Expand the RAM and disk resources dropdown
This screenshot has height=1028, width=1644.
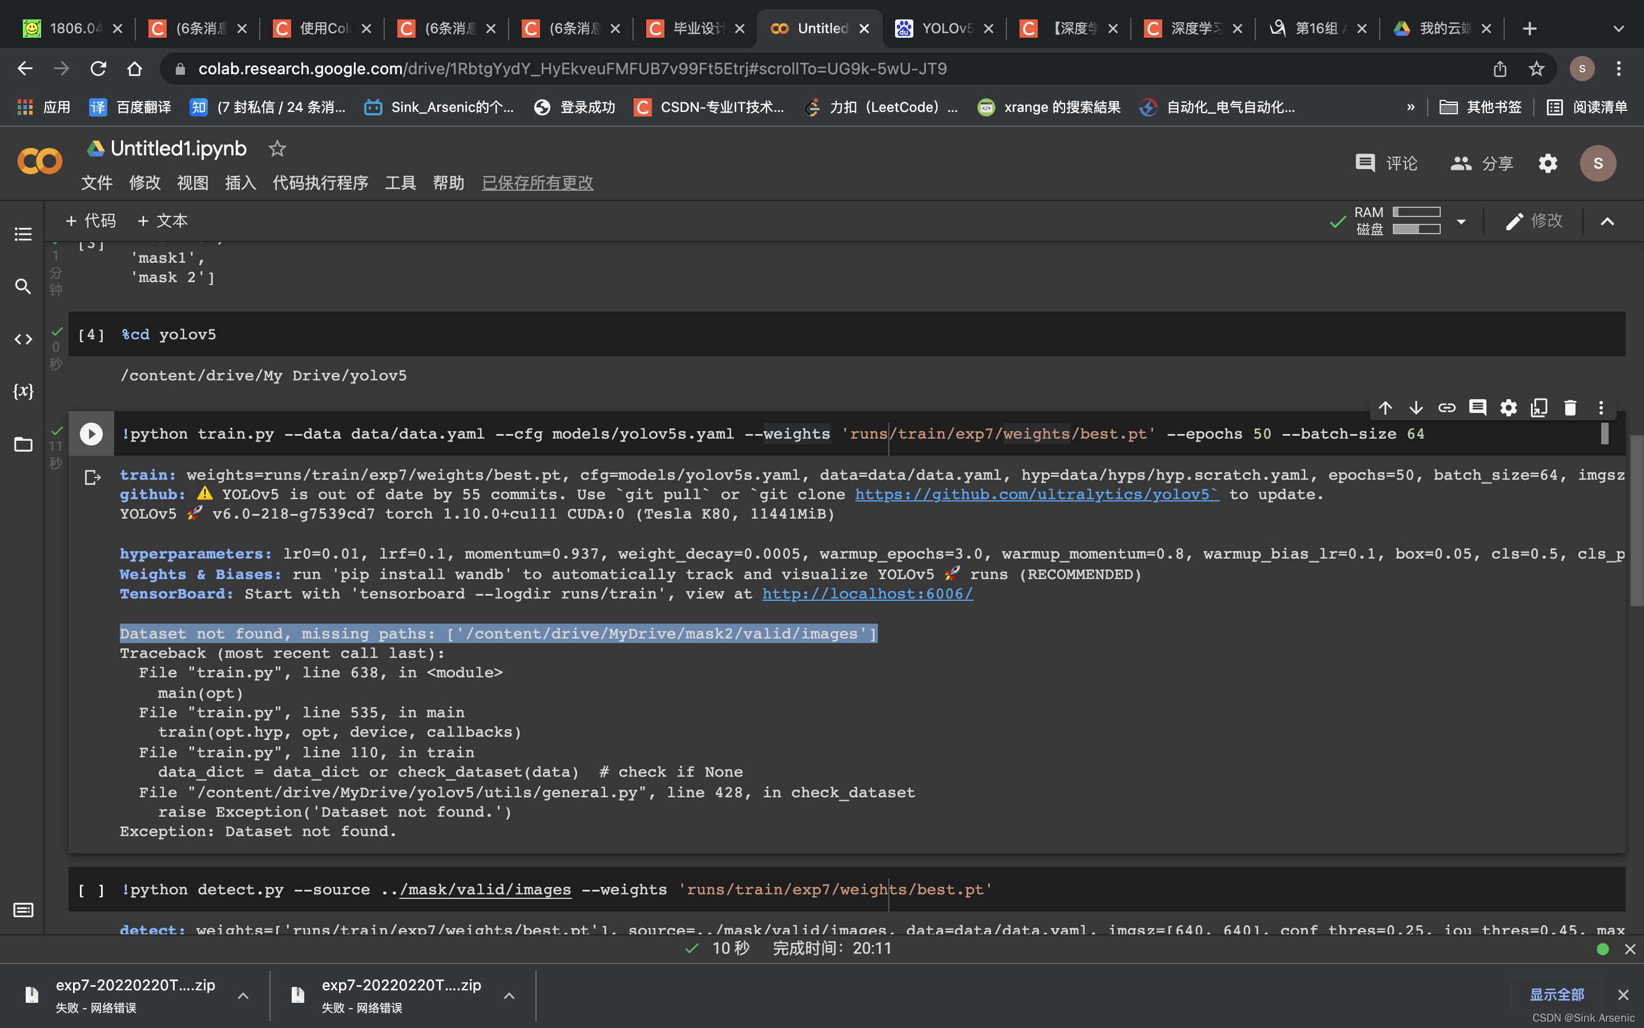[x=1461, y=222]
